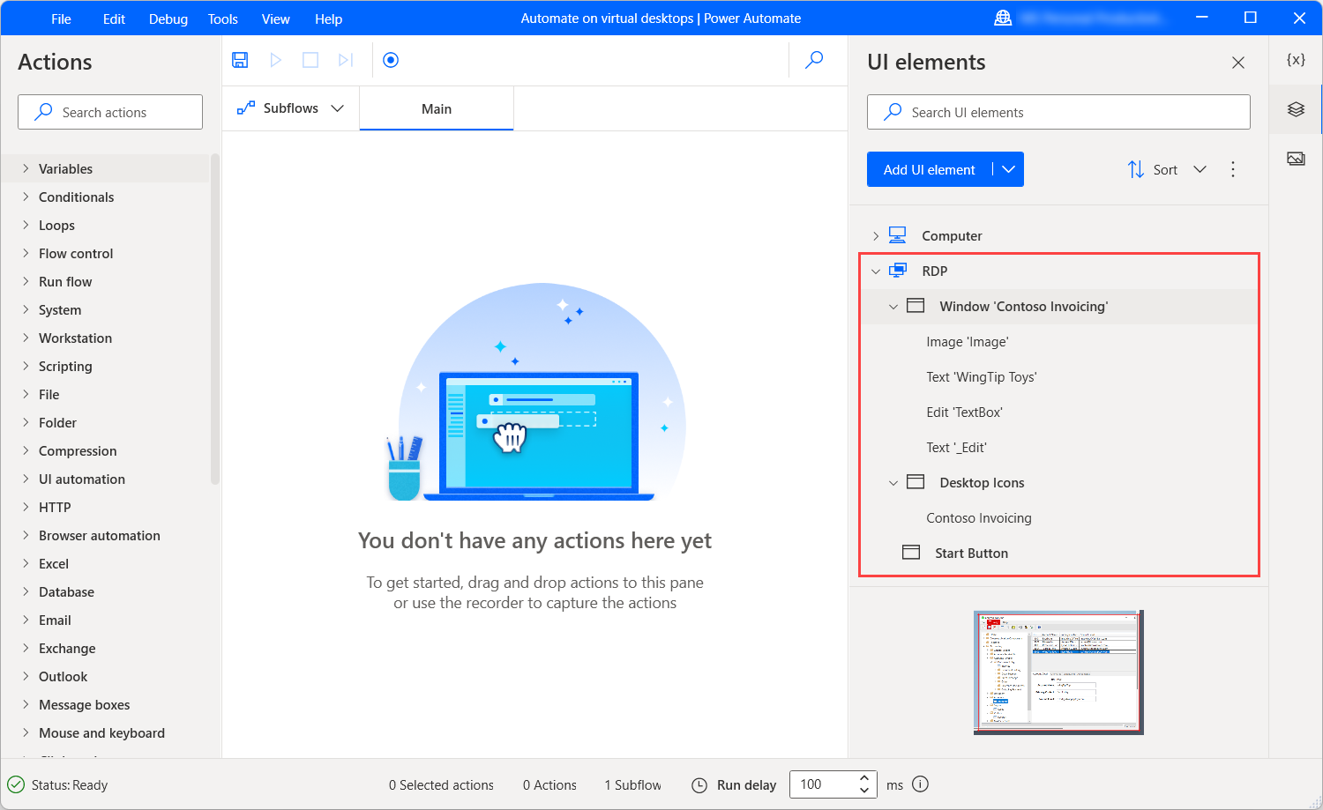This screenshot has height=810, width=1323.
Task: Click the Add UI element button
Action: [930, 169]
